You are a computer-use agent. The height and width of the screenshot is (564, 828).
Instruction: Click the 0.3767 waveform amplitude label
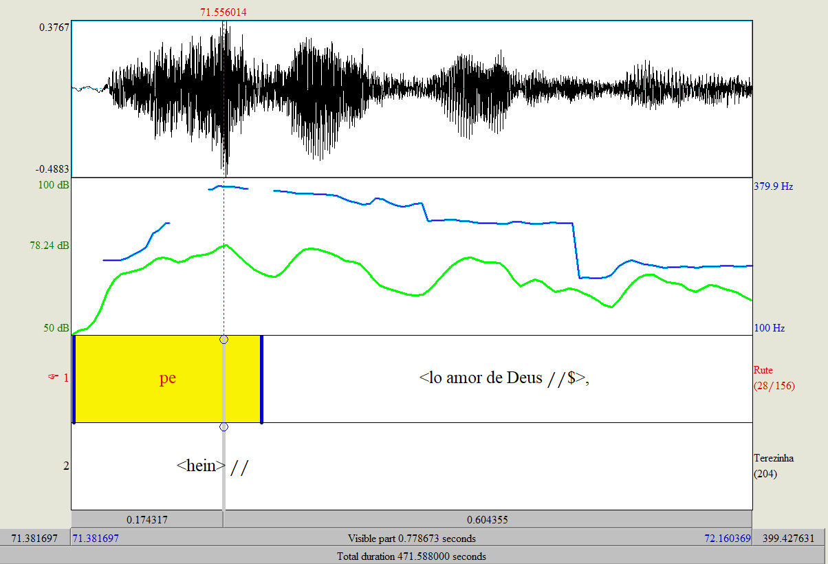[x=54, y=27]
